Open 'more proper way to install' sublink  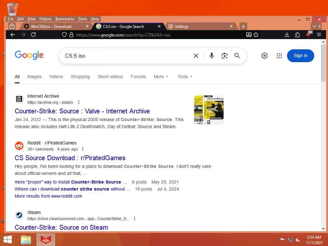pos(70,182)
